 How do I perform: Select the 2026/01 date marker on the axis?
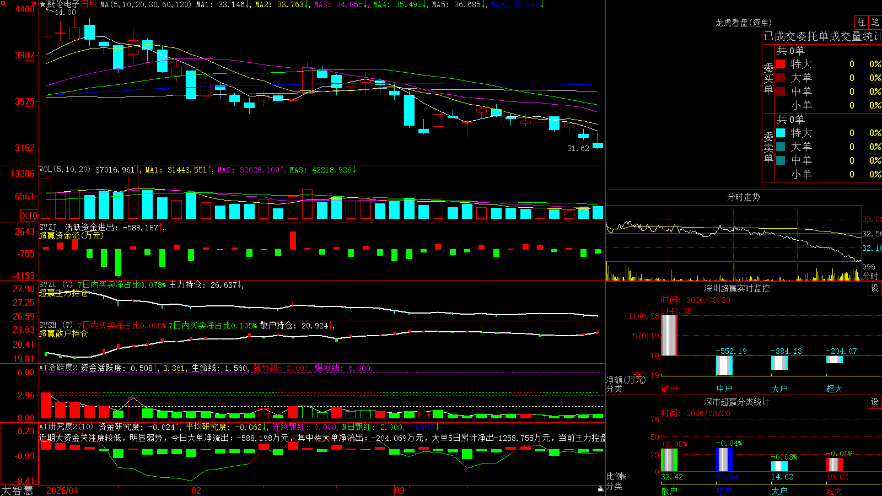(x=62, y=490)
